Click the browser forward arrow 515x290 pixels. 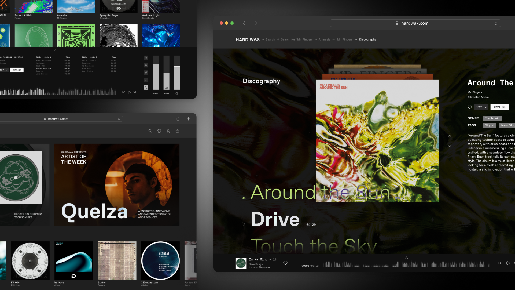tap(256, 23)
